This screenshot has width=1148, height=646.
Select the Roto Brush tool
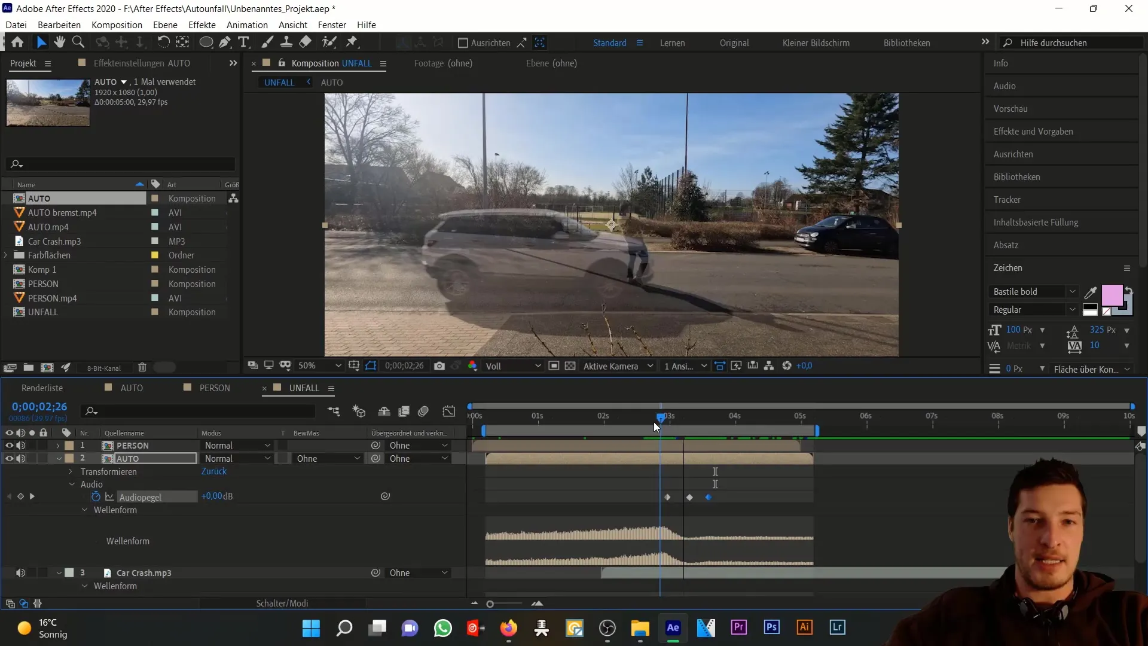pyautogui.click(x=329, y=42)
